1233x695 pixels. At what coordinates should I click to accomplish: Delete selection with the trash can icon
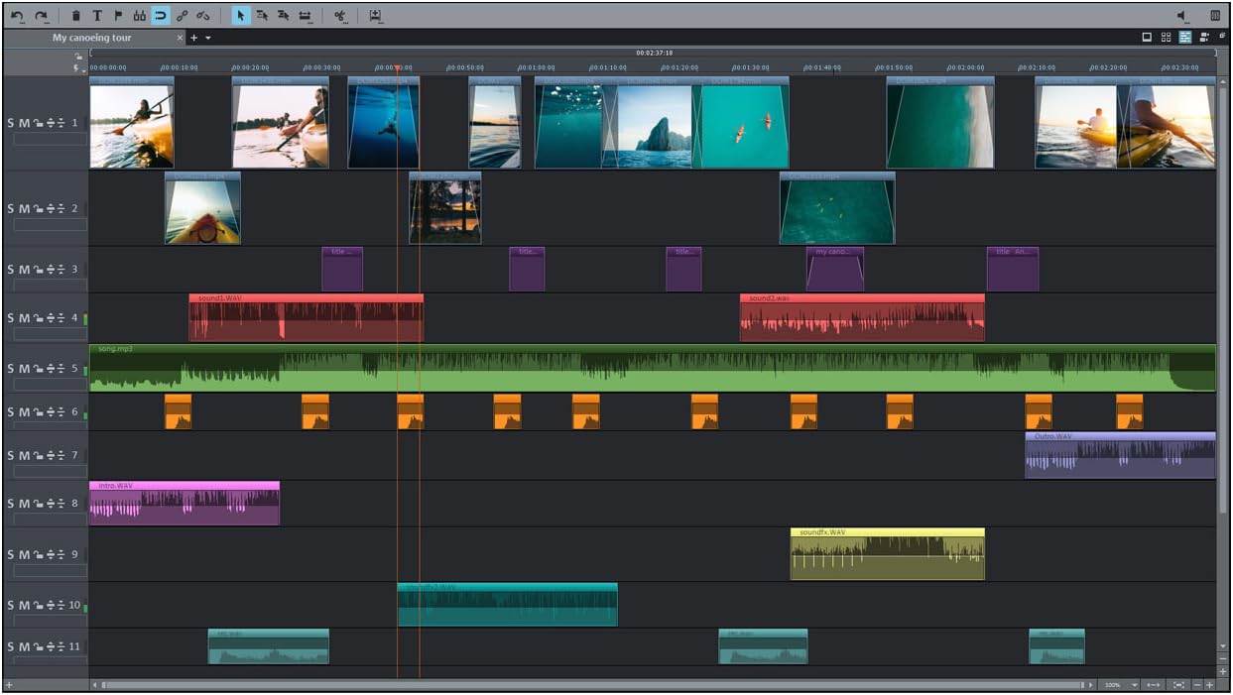pyautogui.click(x=76, y=16)
